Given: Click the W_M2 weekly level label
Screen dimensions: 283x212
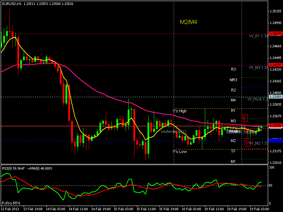Looking at the screenshot, I should (259, 143).
